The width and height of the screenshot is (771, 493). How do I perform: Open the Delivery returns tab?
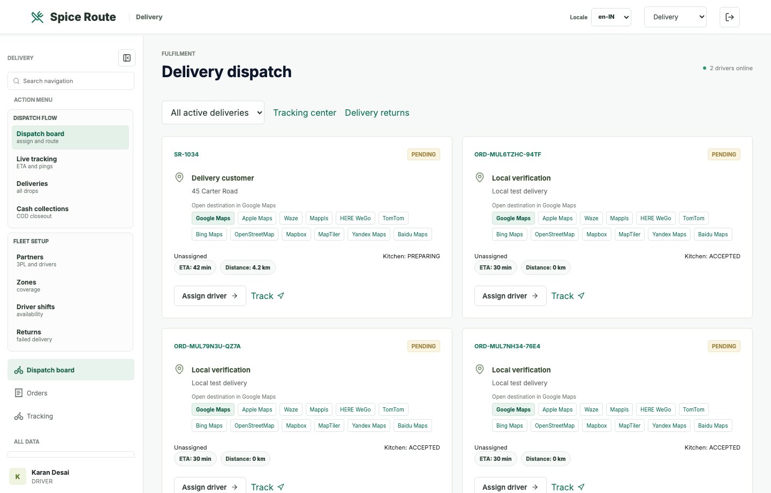(x=377, y=113)
